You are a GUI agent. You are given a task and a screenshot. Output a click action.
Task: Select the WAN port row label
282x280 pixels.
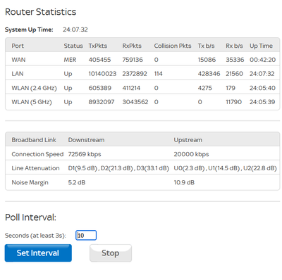[x=18, y=60]
